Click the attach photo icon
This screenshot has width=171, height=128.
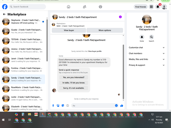point(58,105)
